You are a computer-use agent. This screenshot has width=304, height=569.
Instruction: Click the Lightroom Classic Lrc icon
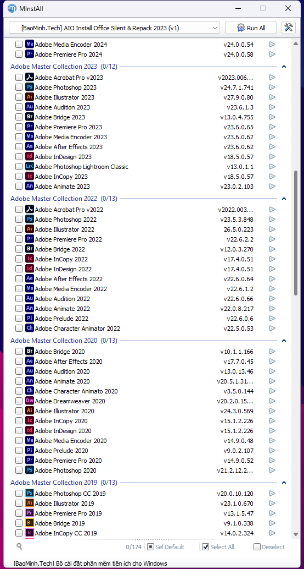tap(30, 167)
